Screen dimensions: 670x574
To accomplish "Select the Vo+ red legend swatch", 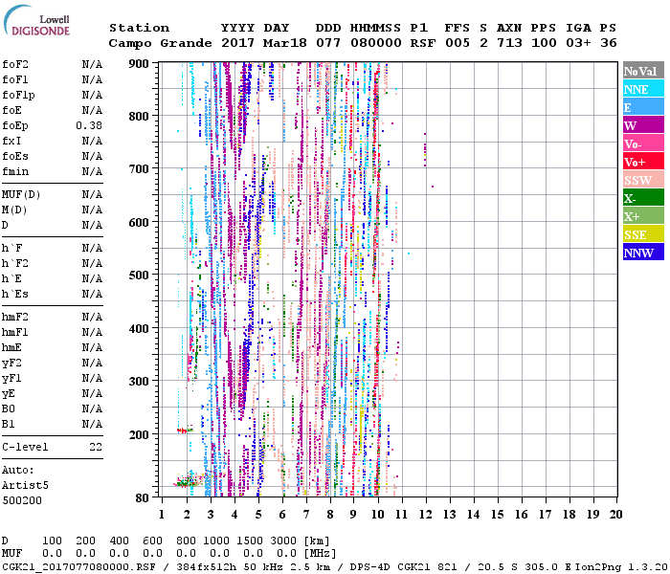I will 642,162.
